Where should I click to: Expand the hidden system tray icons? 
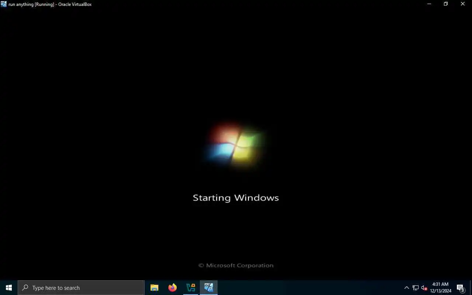[x=407, y=288]
